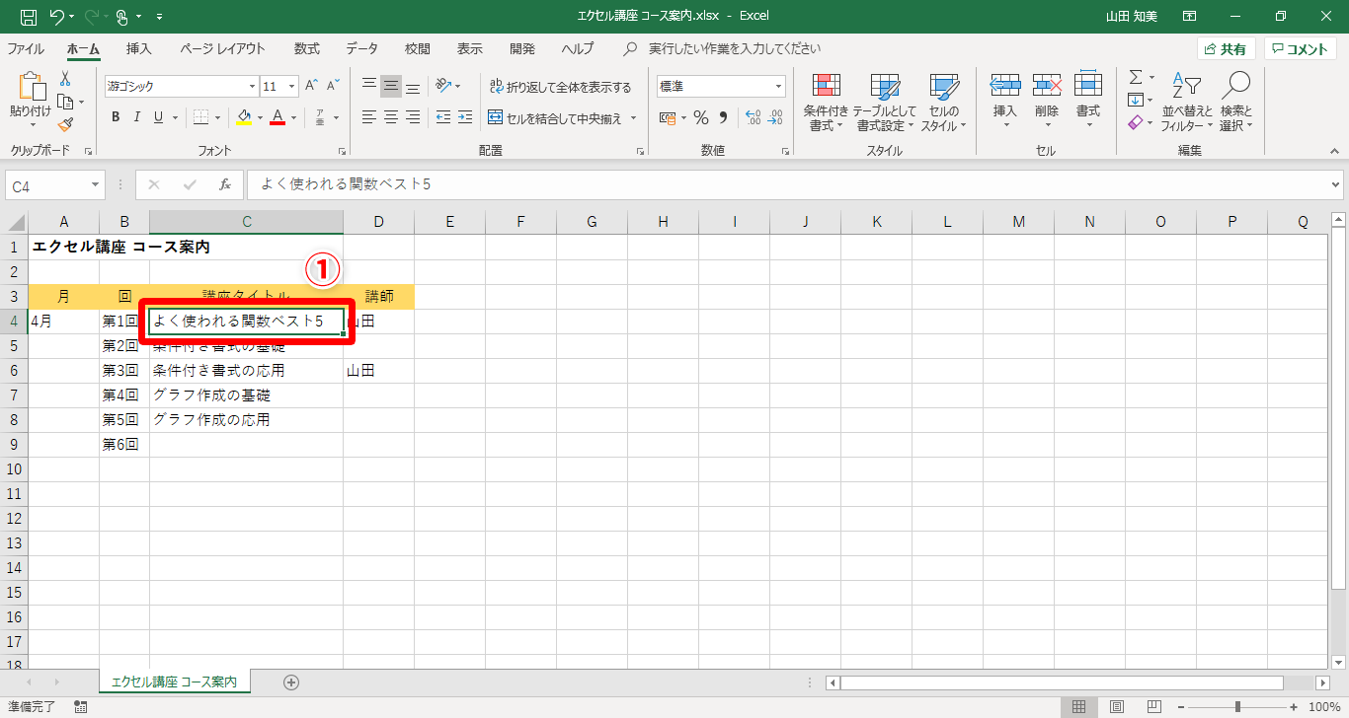Image resolution: width=1349 pixels, height=718 pixels.
Task: Collapse the ribbon with the chevron
Action: click(x=1335, y=151)
